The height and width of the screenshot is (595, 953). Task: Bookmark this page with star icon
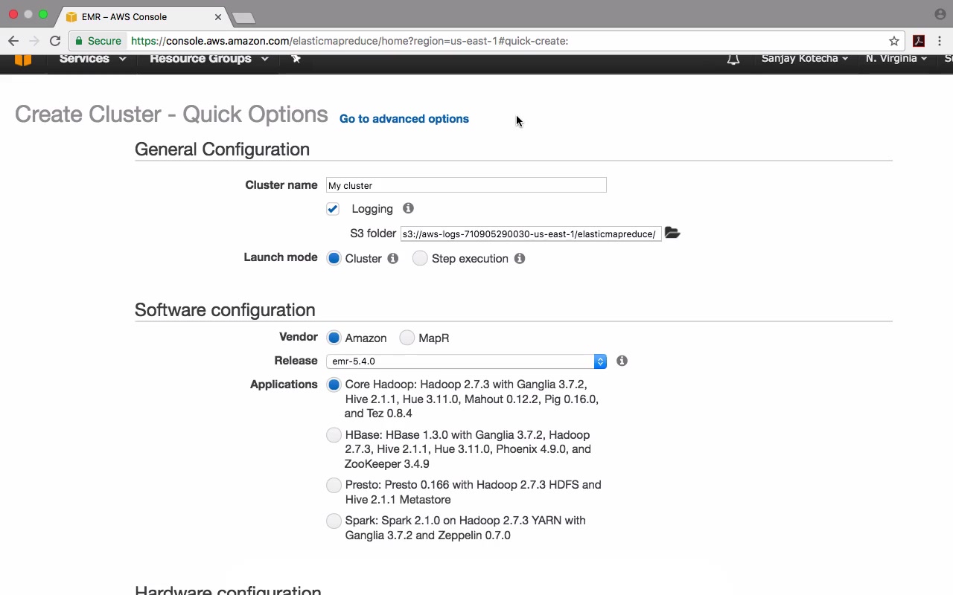pos(894,41)
